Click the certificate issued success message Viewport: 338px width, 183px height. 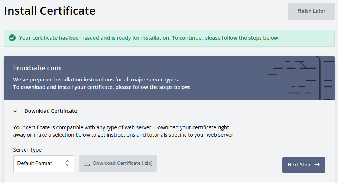(149, 38)
